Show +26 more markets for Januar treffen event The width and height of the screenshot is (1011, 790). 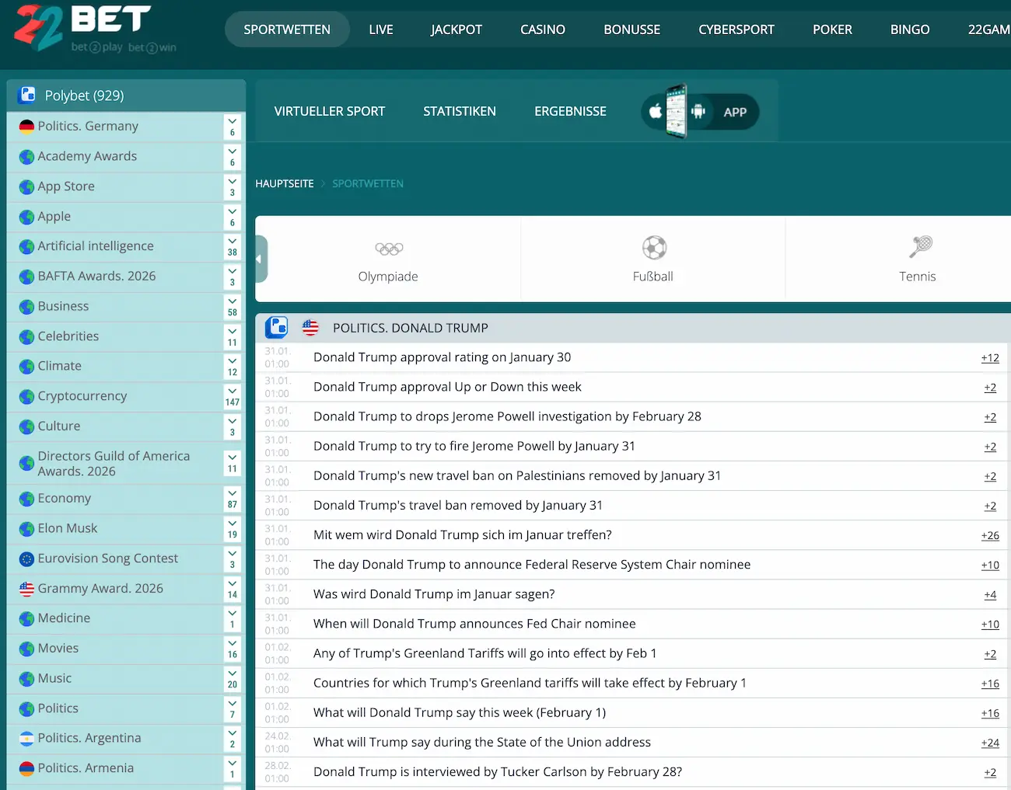click(989, 536)
